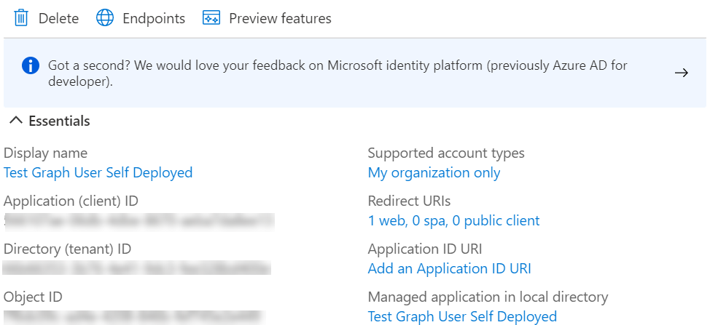710x325 pixels.
Task: Click the Endpoints globe icon
Action: point(105,18)
